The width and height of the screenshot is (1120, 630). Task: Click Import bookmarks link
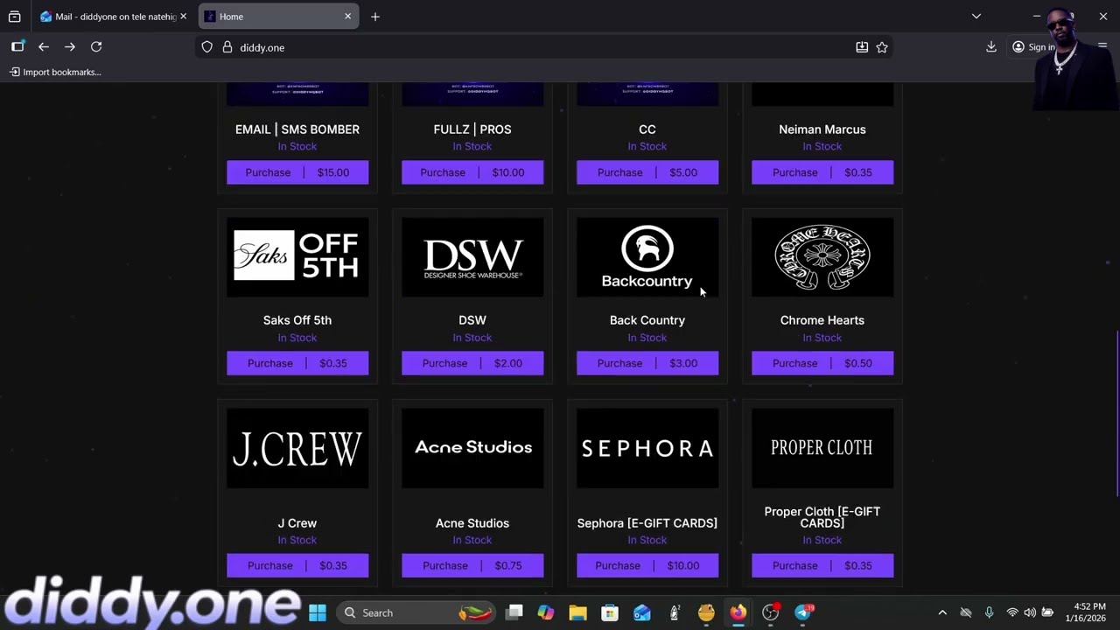point(55,72)
